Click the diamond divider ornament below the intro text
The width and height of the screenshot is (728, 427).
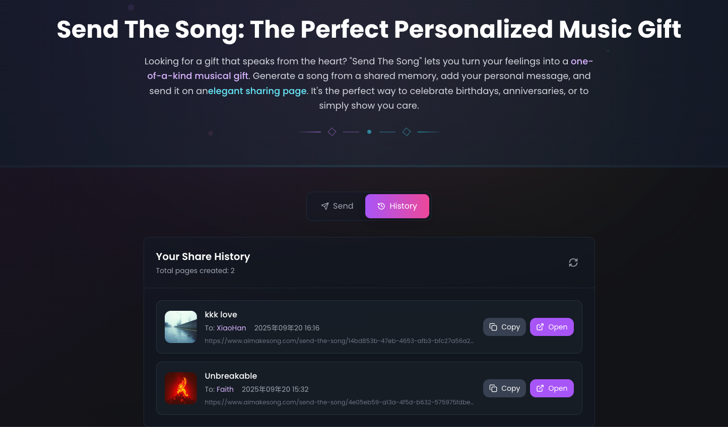tap(332, 131)
